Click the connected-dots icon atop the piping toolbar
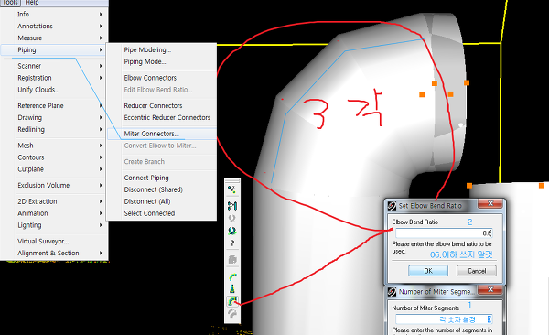Screen dimensions: 549x335 point(231,190)
